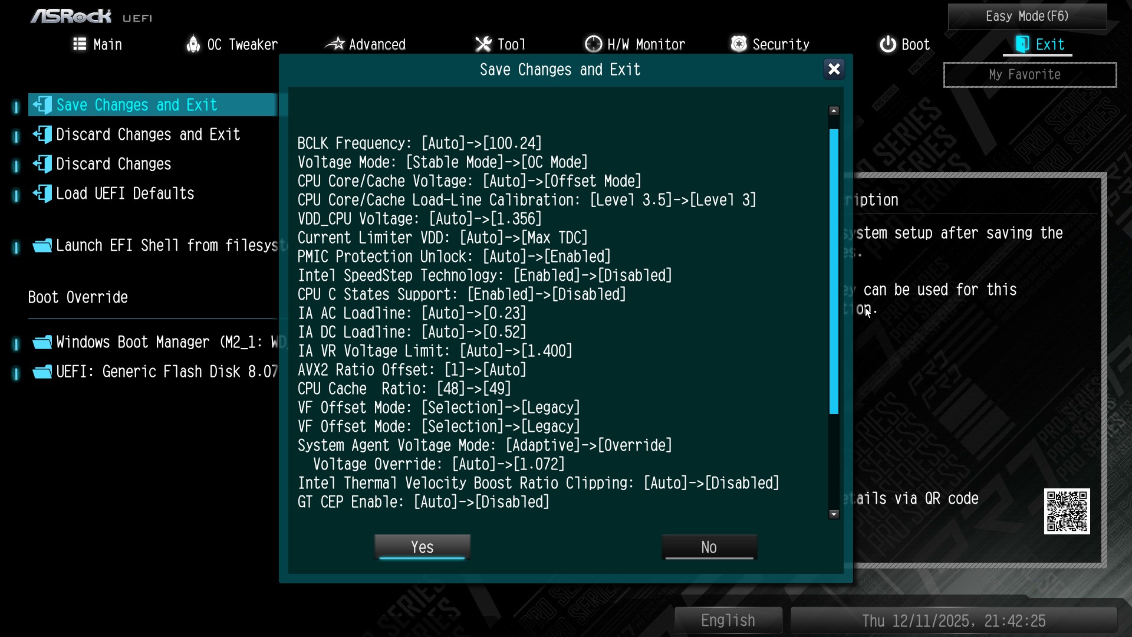1132x637 pixels.
Task: Click the blue scrollbar thumb in the dialog
Action: pos(834,271)
